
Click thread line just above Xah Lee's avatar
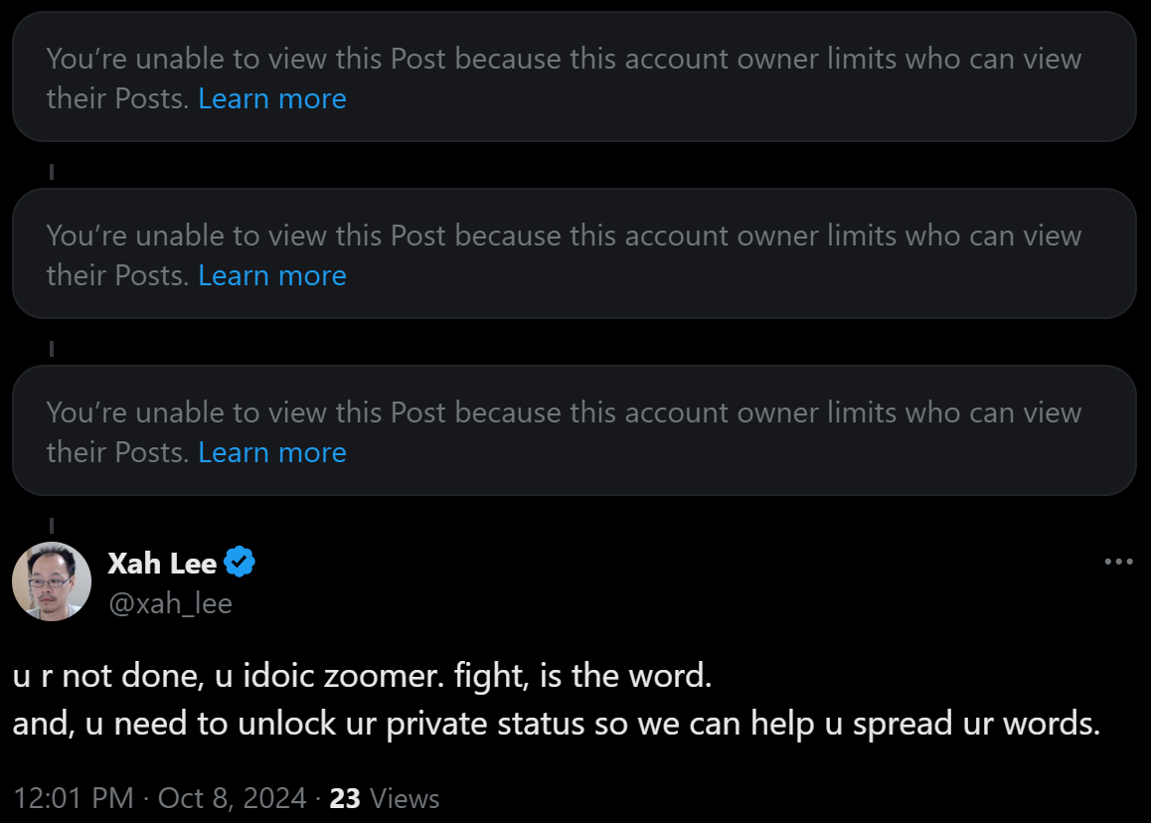[51, 525]
